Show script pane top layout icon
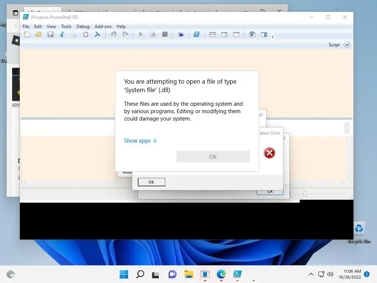Image resolution: width=377 pixels, height=283 pixels. pos(212,34)
